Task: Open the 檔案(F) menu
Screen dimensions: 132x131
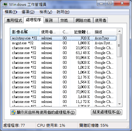Action: pyautogui.click(x=11, y=12)
